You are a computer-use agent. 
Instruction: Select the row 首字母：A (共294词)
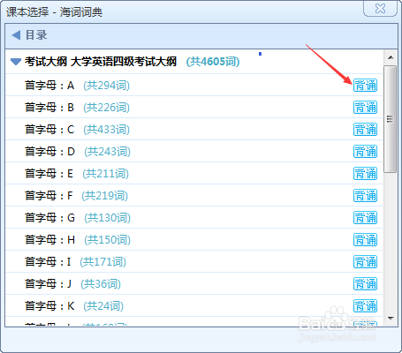click(x=194, y=86)
